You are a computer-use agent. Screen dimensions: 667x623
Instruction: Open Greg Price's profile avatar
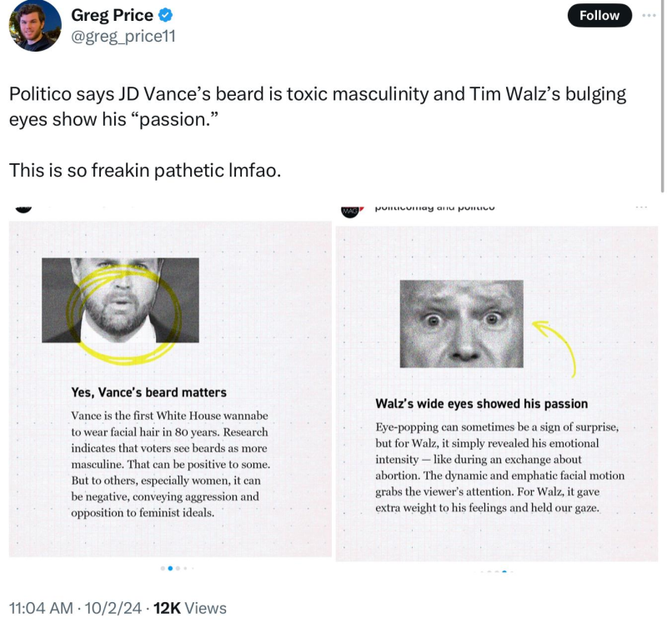click(x=34, y=25)
